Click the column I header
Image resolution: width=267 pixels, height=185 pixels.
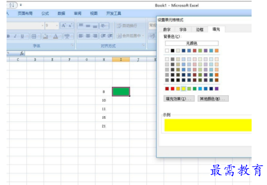(121, 59)
